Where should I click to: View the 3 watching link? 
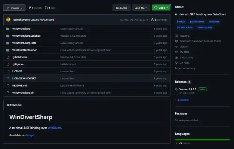pos(186,58)
